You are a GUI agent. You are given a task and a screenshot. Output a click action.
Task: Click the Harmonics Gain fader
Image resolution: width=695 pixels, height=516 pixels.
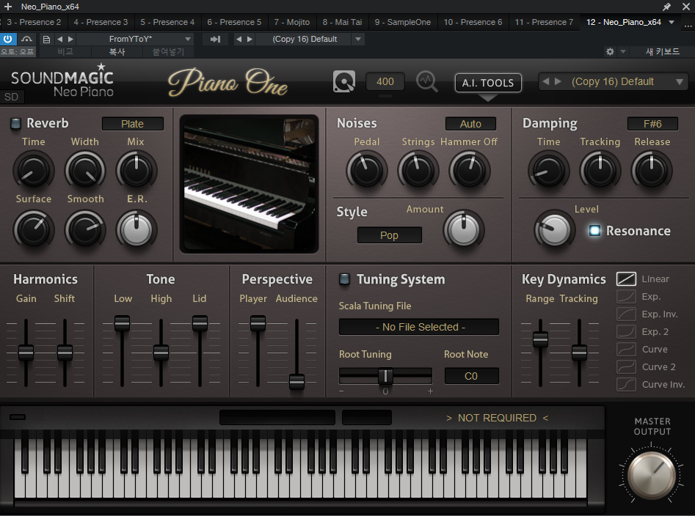tap(26, 353)
